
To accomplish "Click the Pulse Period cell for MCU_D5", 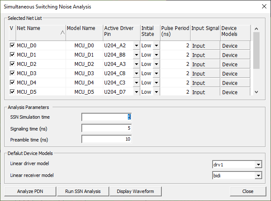I will [x=175, y=92].
